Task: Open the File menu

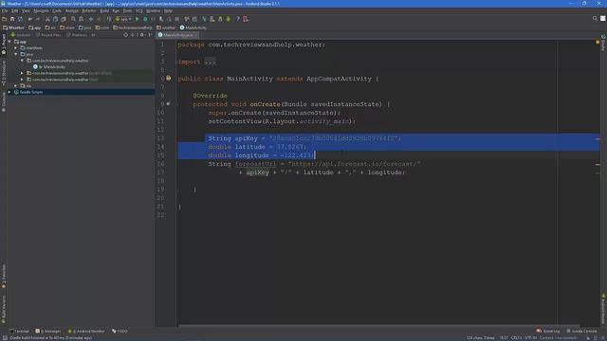Action: 5,10
